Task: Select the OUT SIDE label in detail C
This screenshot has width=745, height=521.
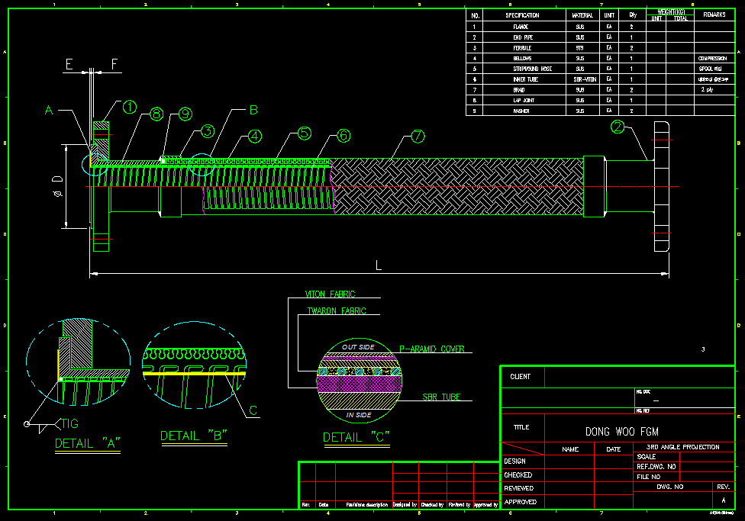Action: pyautogui.click(x=358, y=347)
